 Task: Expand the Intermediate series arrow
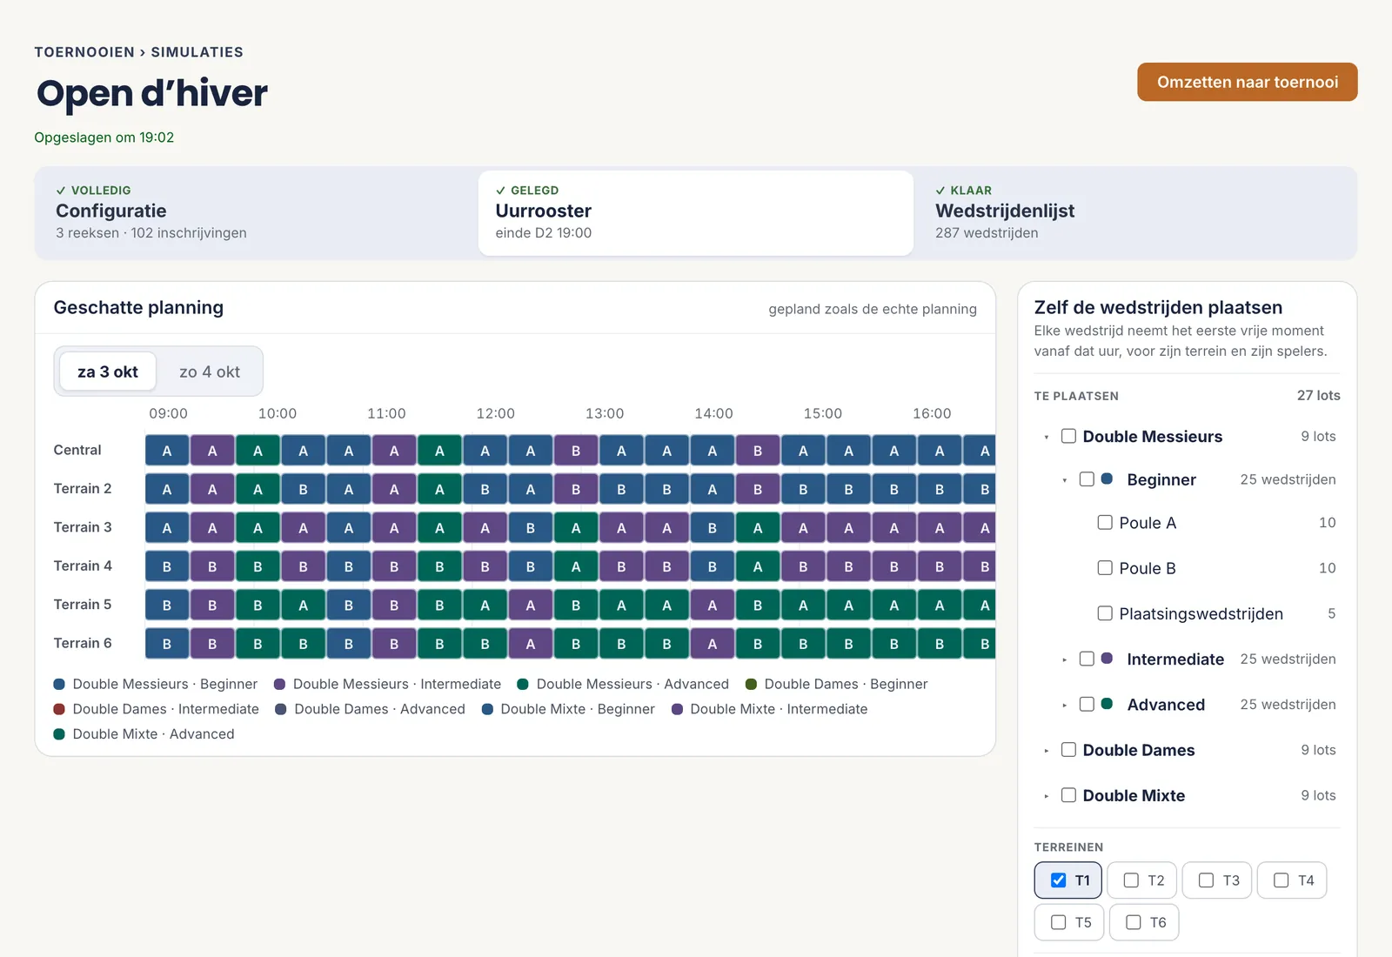(x=1064, y=659)
